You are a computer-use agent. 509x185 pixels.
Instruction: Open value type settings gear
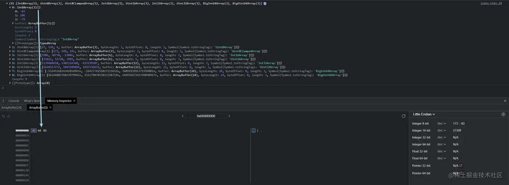503,114
